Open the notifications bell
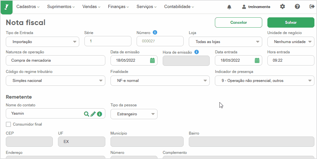 pyautogui.click(x=229, y=7)
